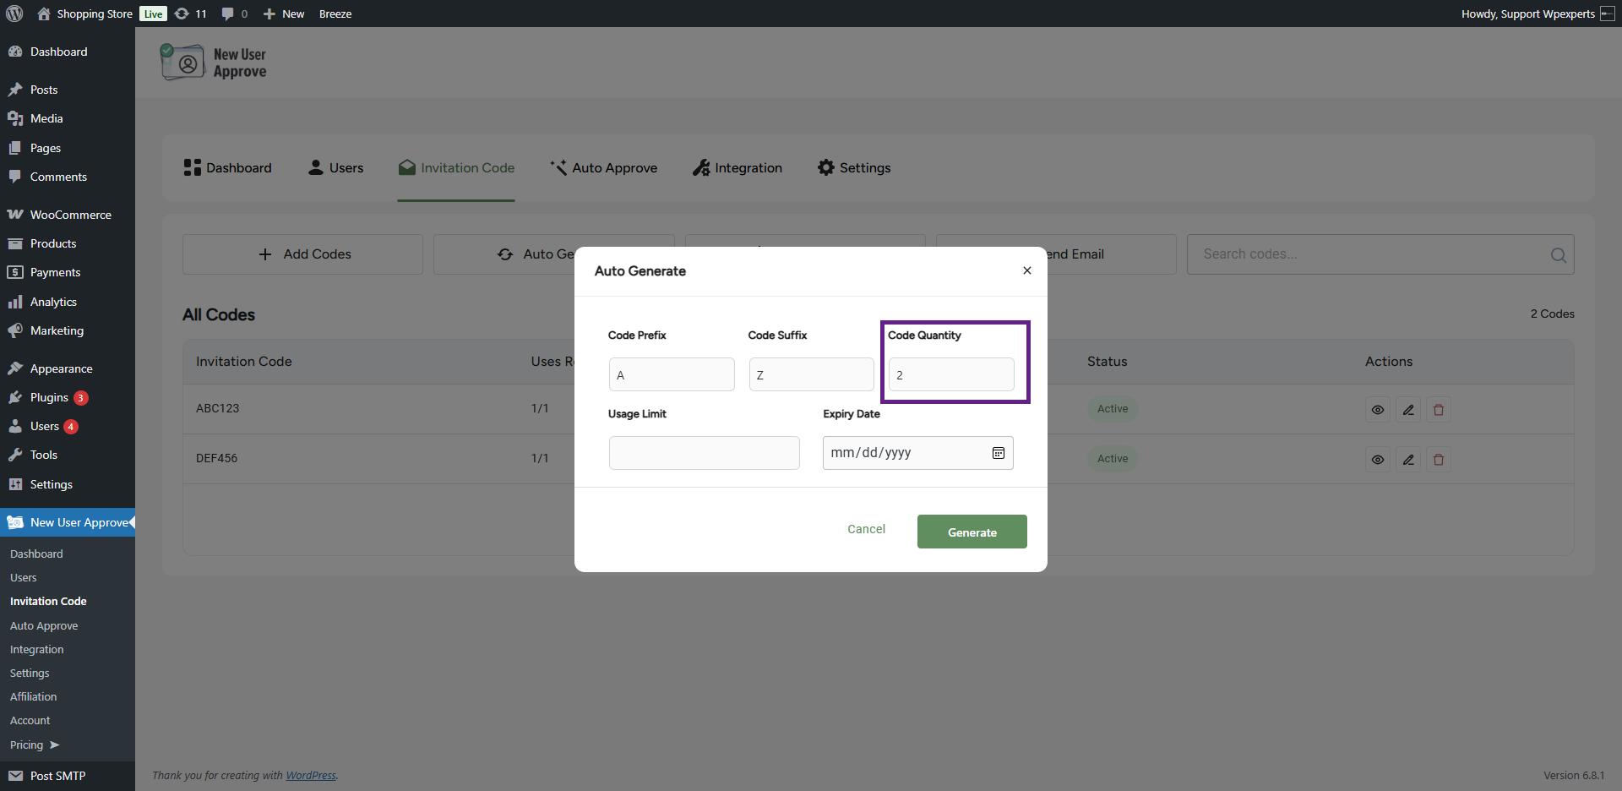
Task: Open the calendar picker in Expiry Date
Action: [998, 453]
